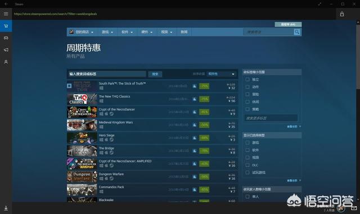The image size is (360, 214).
Task: Expand the 游戏 dropdown in the store nav
Action: coord(107,32)
